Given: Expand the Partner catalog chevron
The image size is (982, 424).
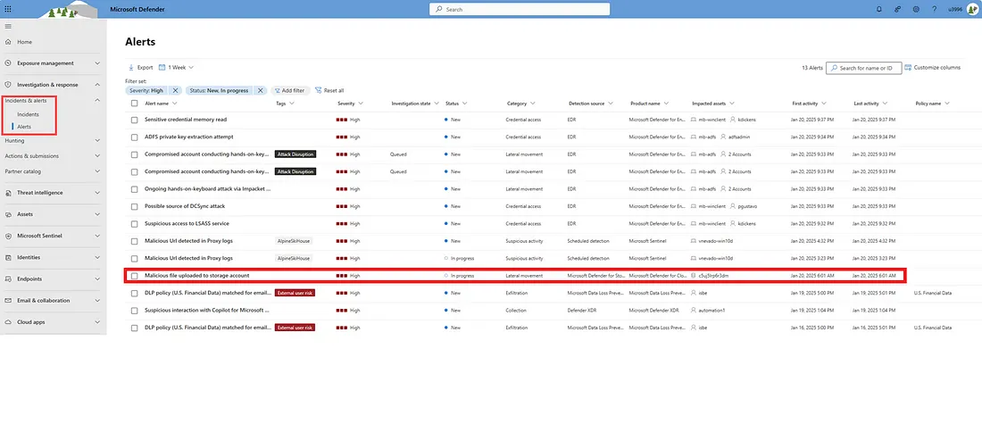Looking at the screenshot, I should 97,171.
